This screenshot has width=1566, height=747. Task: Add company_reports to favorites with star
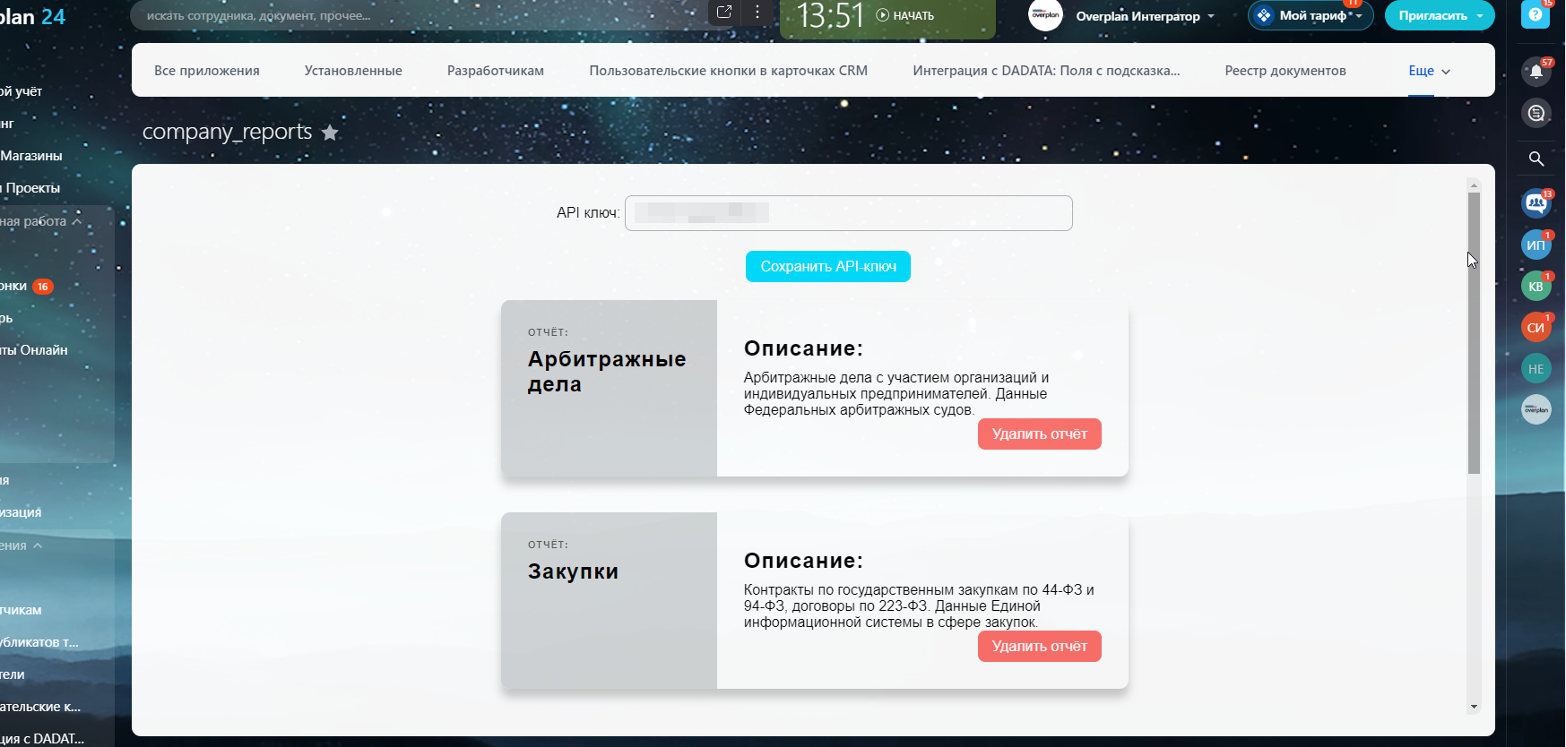330,133
